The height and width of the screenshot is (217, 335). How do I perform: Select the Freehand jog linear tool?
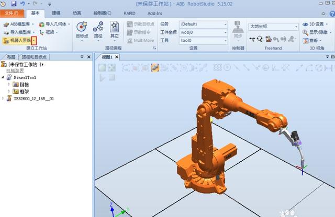(276, 39)
